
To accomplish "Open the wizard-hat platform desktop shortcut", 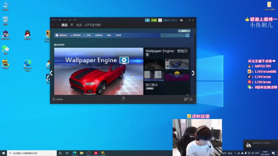I will (6, 35).
